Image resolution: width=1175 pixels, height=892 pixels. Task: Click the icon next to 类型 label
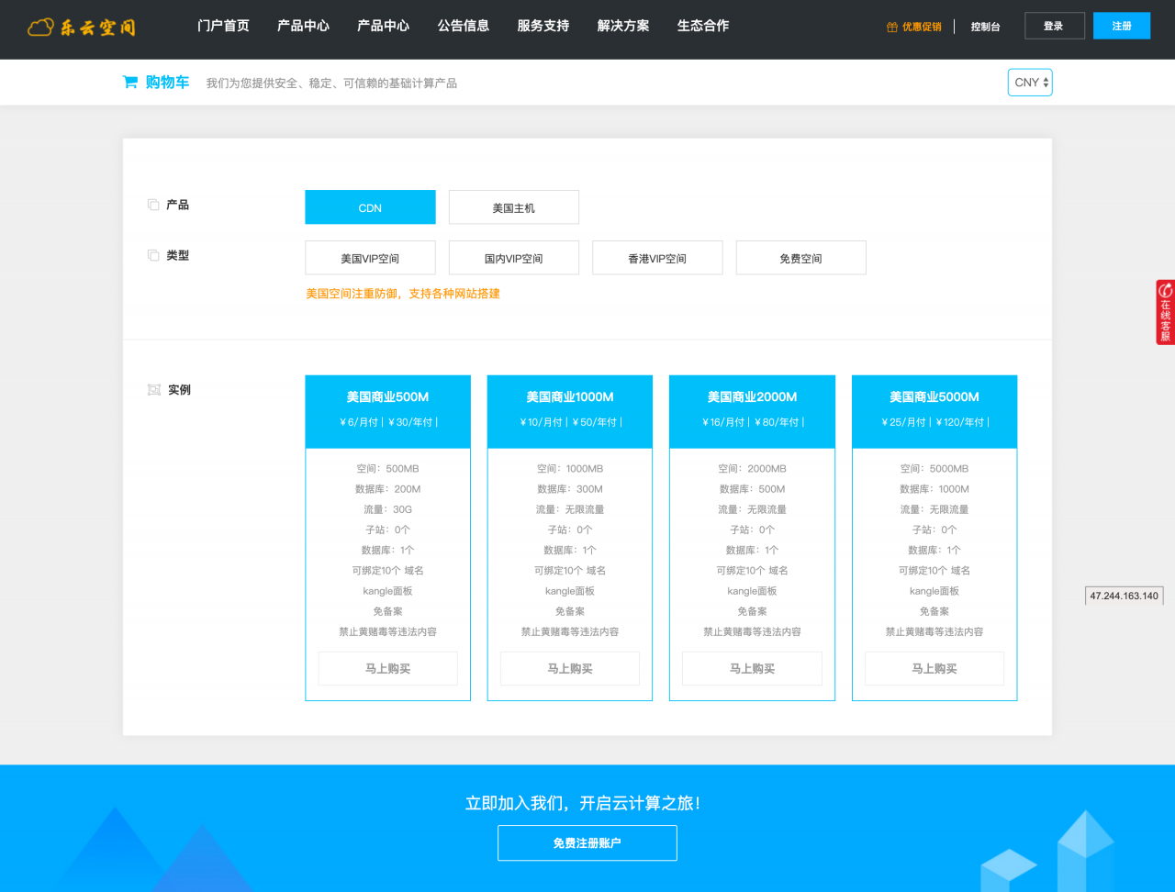click(x=153, y=255)
